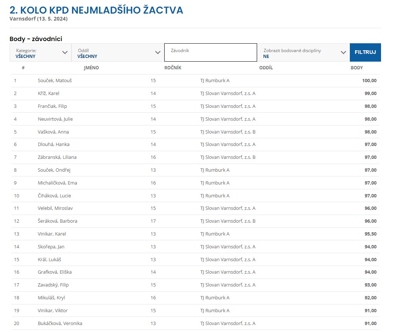Click the Body - závodníci heading
399x332 pixels.
pos(36,39)
